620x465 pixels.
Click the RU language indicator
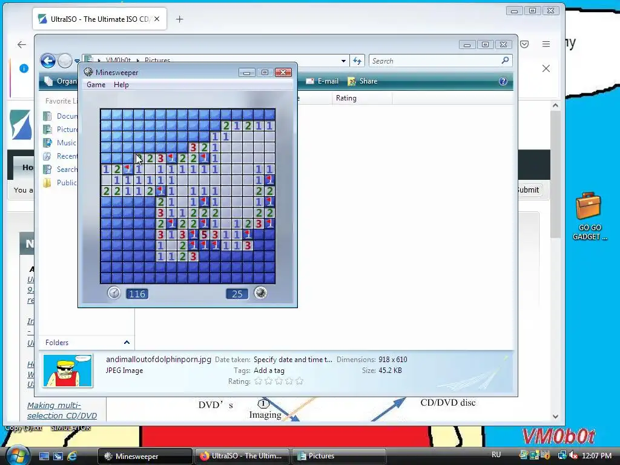(x=496, y=455)
